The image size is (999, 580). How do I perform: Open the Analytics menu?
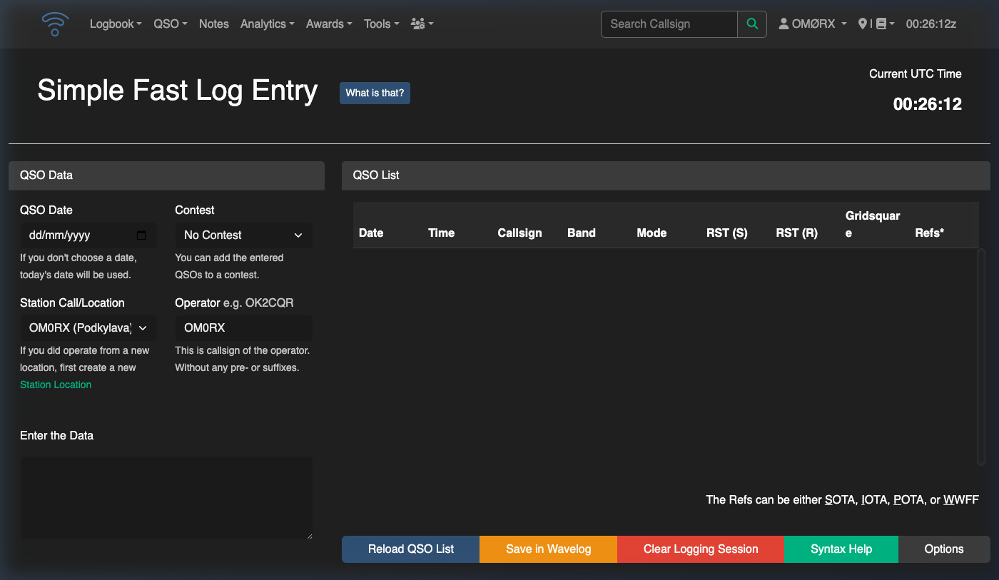[267, 24]
